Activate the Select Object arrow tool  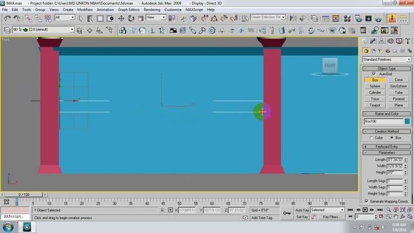pyautogui.click(x=80, y=18)
